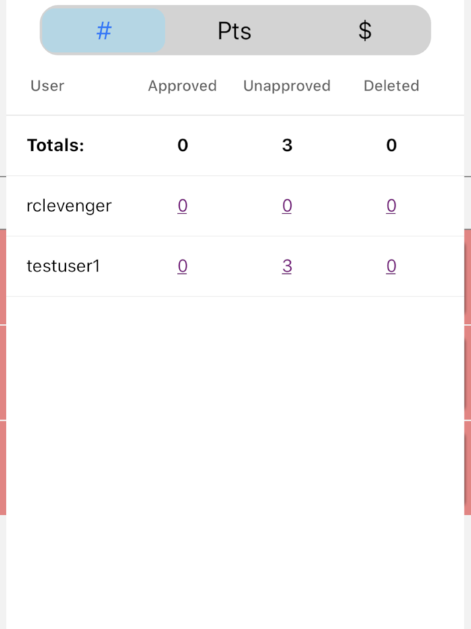
Task: Select the username testuser1
Action: pos(63,265)
